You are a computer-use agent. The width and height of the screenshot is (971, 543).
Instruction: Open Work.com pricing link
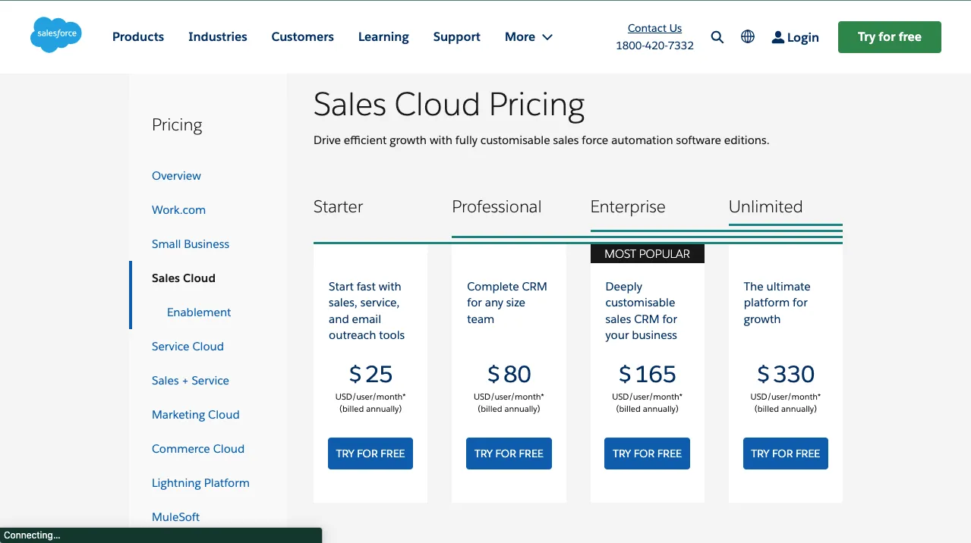(178, 210)
